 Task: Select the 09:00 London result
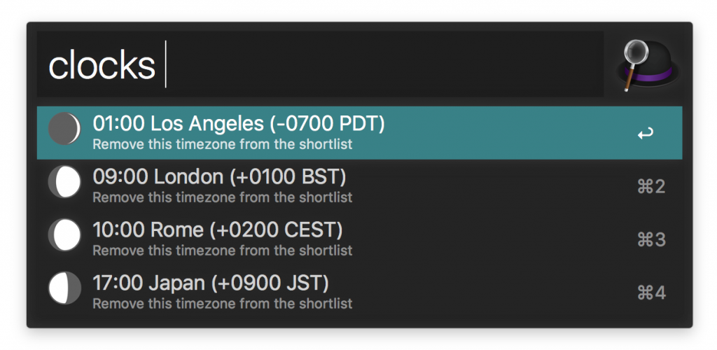click(218, 176)
